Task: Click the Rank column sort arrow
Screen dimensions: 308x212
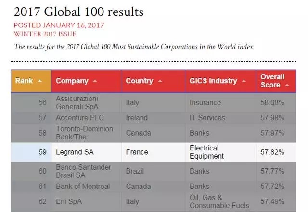Action: [39, 81]
